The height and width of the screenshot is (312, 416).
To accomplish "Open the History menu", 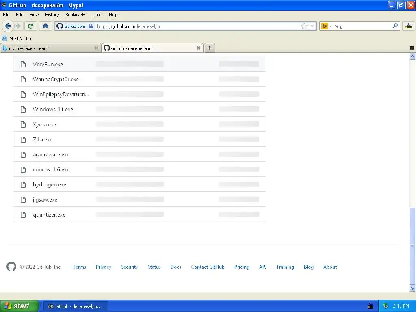I will point(52,15).
